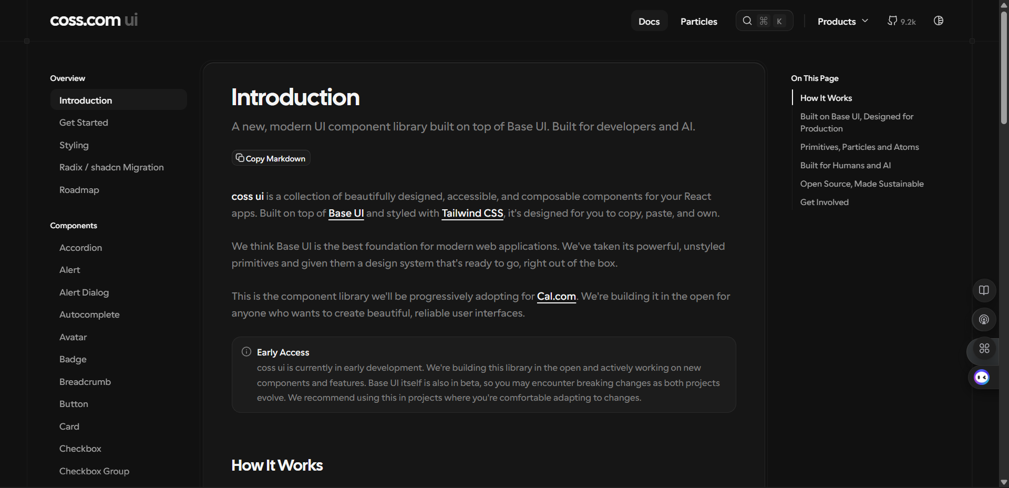
Task: Follow the Tailwind CSS link
Action: [x=472, y=213]
